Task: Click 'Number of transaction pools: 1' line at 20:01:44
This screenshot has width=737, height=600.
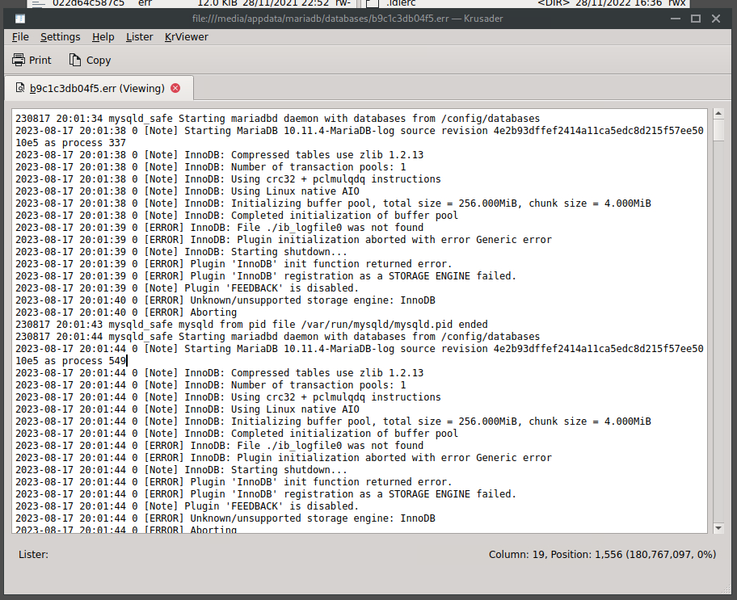Action: coord(211,385)
